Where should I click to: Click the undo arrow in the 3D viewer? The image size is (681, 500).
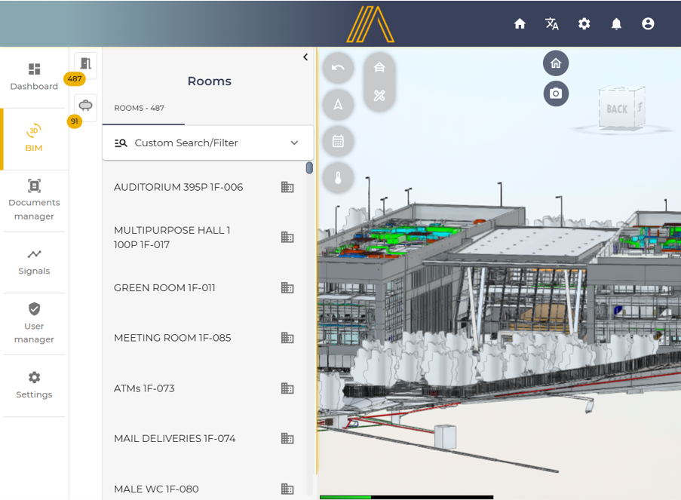(338, 68)
